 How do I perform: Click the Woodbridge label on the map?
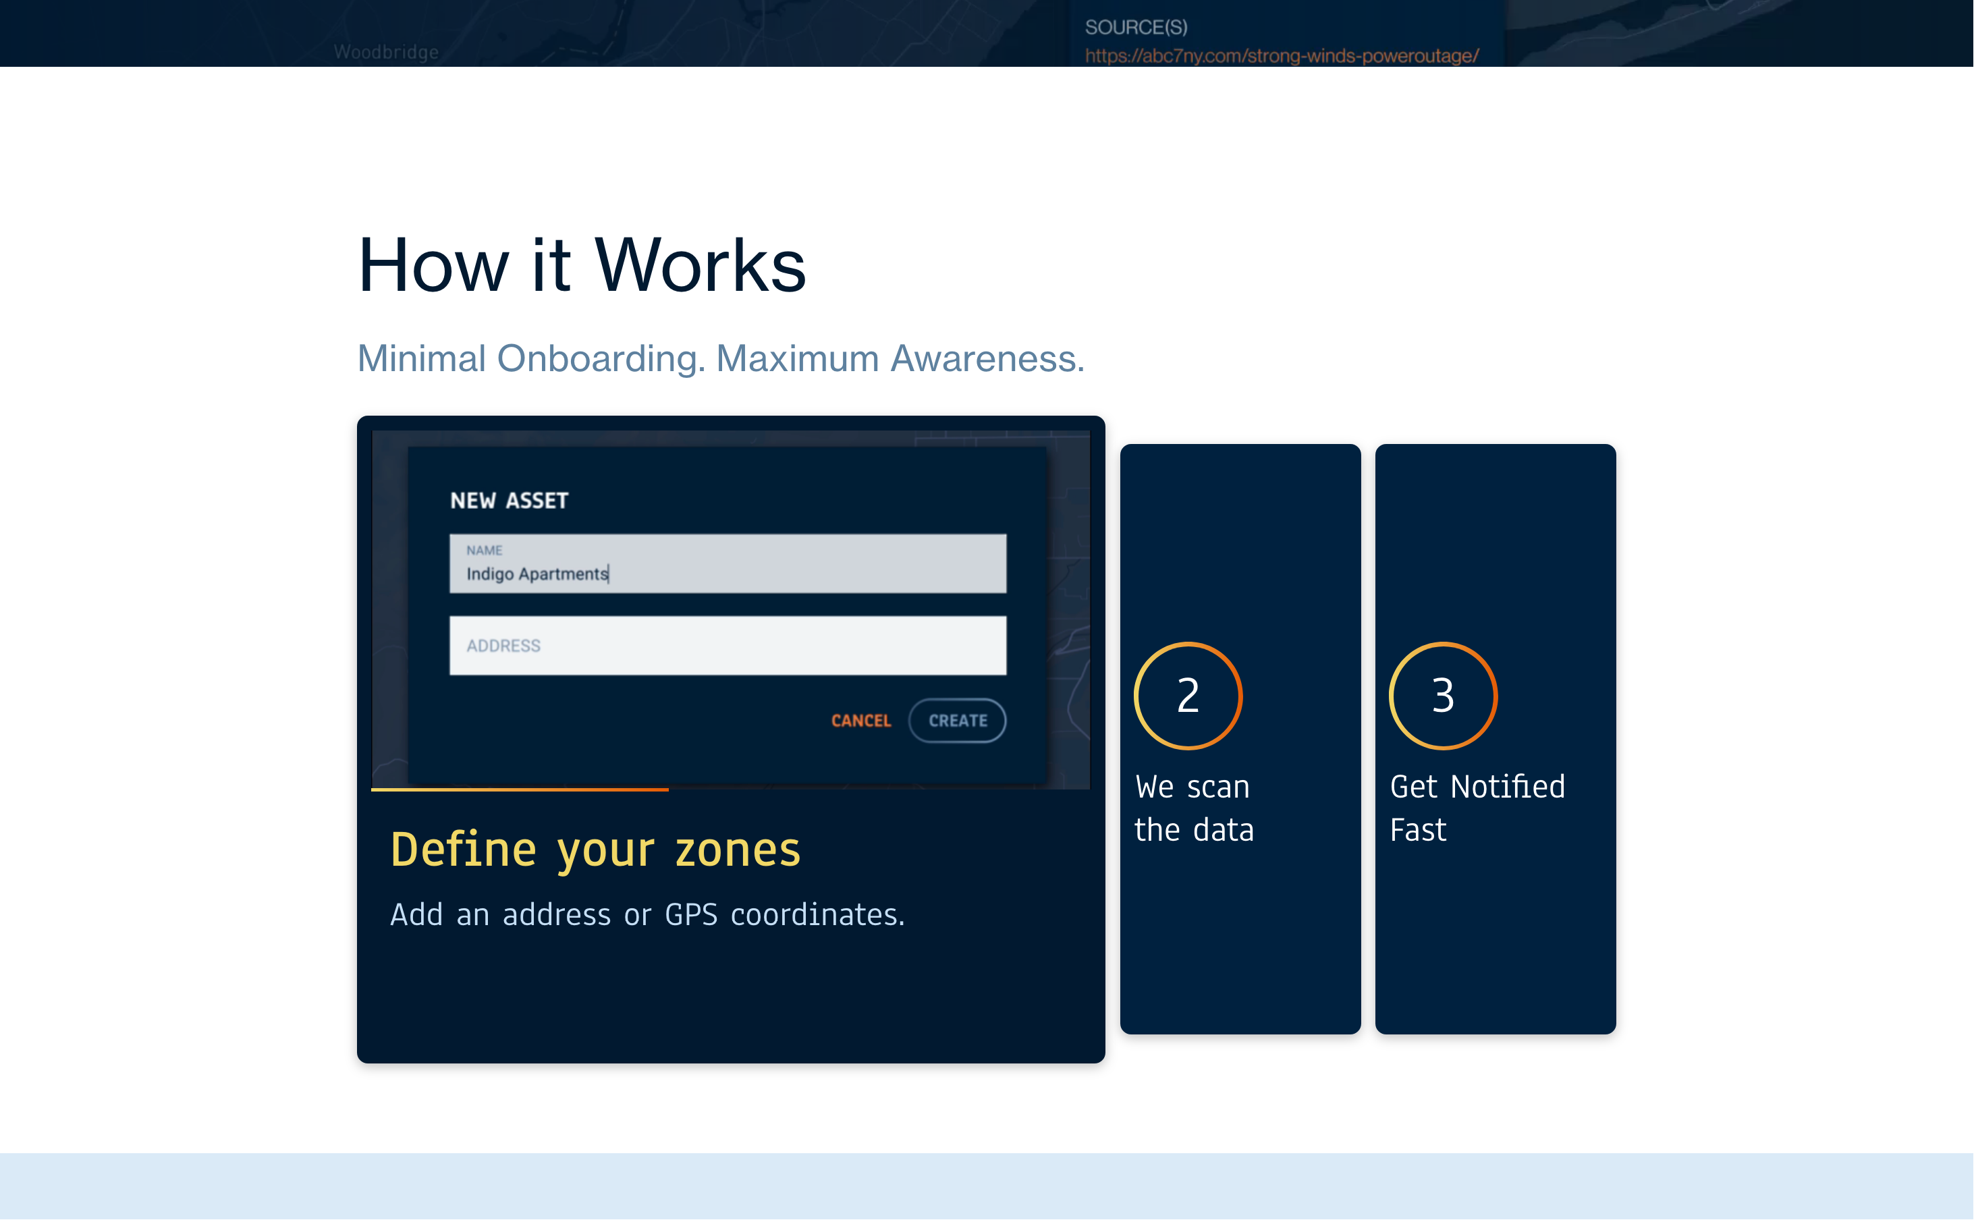pos(386,53)
